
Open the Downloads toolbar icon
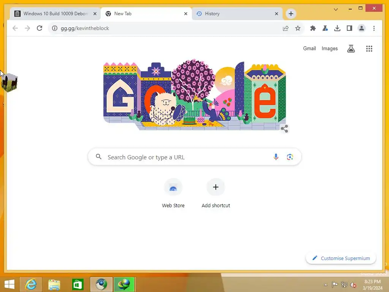(x=337, y=28)
